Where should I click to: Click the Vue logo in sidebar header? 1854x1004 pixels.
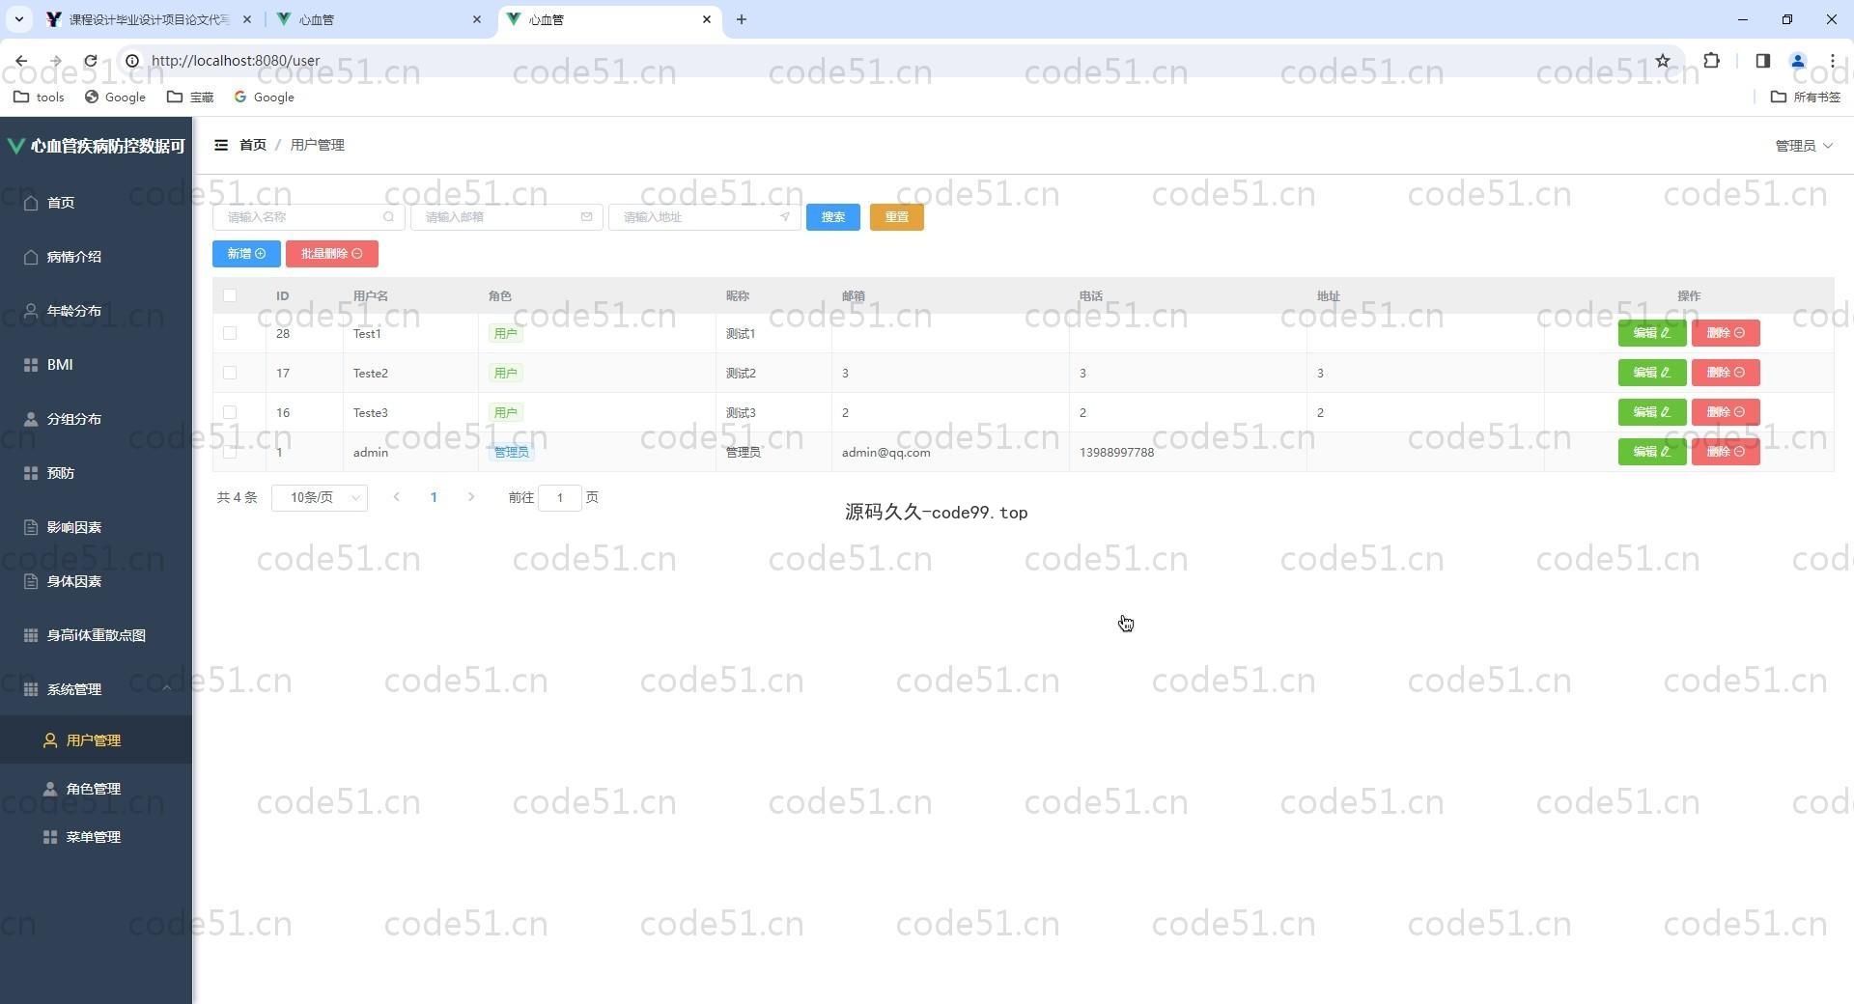[16, 146]
